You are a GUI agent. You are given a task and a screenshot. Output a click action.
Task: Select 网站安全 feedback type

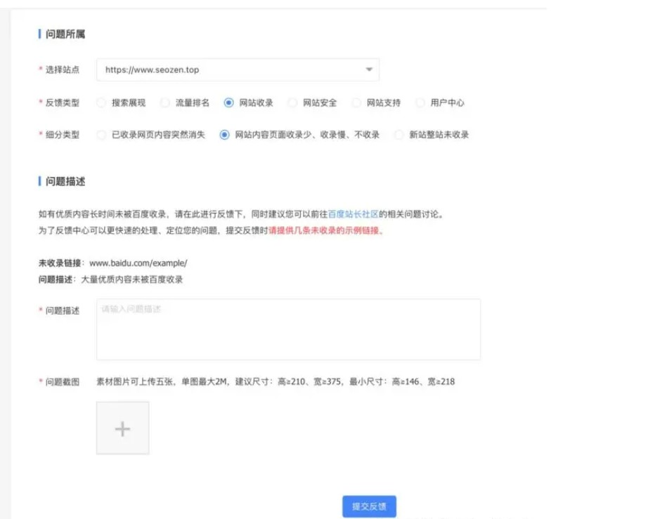coord(292,103)
